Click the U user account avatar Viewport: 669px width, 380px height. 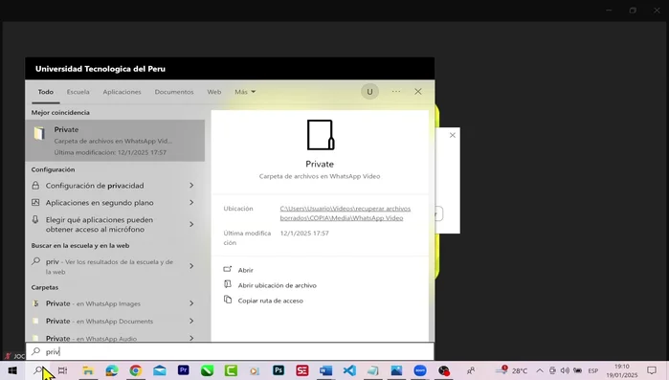pos(370,92)
